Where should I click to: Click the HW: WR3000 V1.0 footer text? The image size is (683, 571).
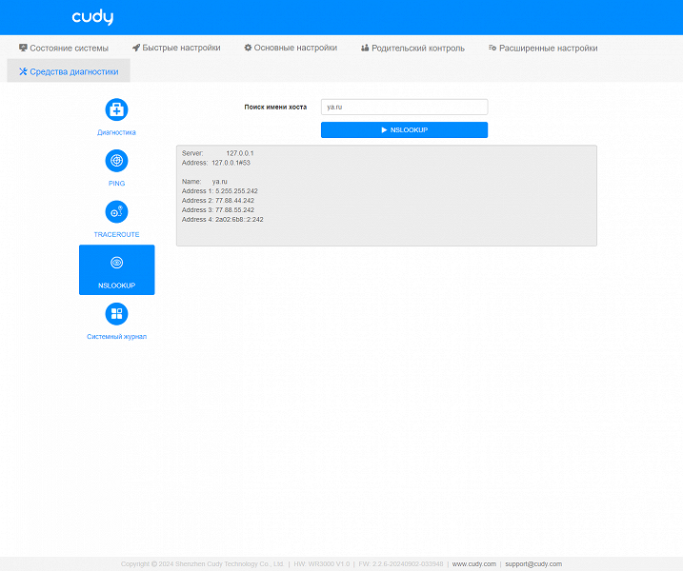(x=321, y=564)
